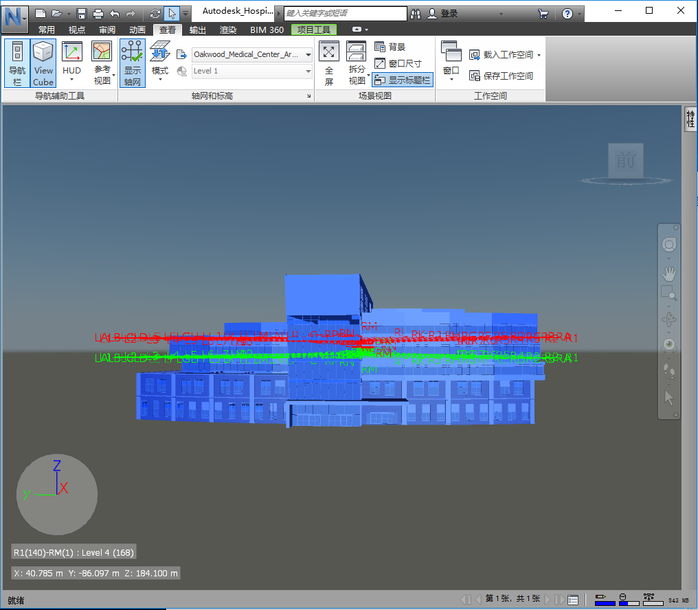Select the Look Around tool

click(x=668, y=345)
